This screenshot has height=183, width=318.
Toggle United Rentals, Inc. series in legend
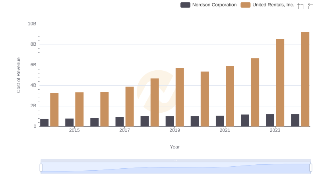tap(267, 5)
